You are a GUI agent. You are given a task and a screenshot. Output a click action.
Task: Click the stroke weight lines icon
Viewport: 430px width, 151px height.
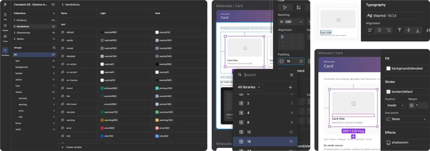(x=412, y=105)
